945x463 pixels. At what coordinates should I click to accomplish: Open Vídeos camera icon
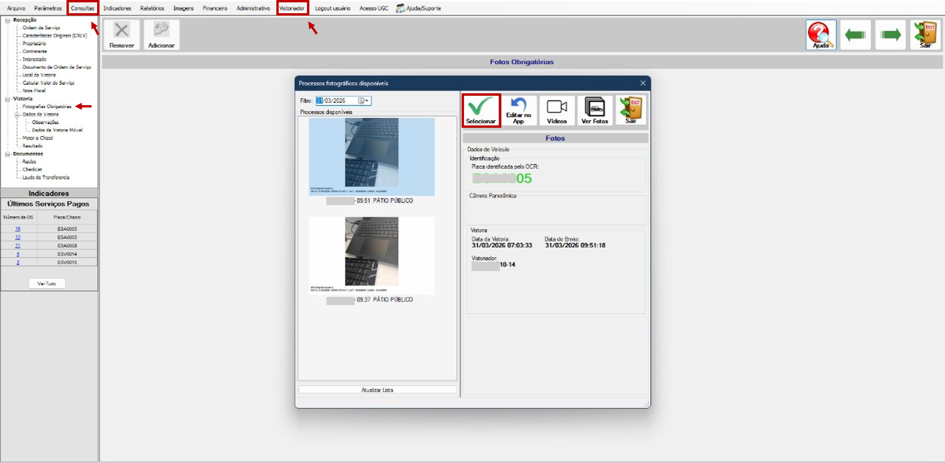pyautogui.click(x=557, y=110)
